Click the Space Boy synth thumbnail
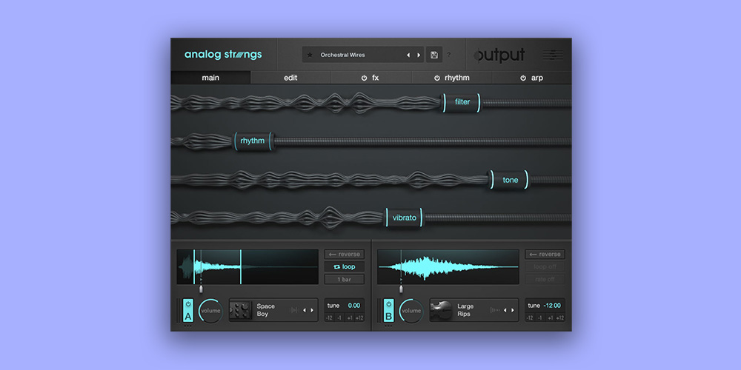Viewport: 741px width, 370px height. tap(241, 310)
